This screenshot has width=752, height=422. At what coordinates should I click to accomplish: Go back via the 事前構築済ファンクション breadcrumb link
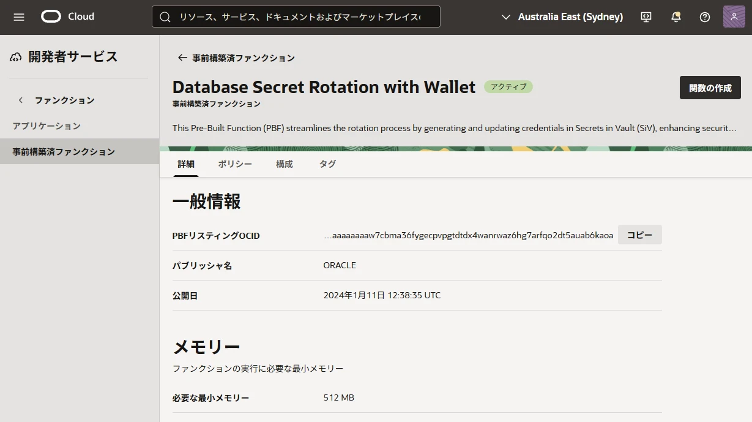tap(244, 58)
